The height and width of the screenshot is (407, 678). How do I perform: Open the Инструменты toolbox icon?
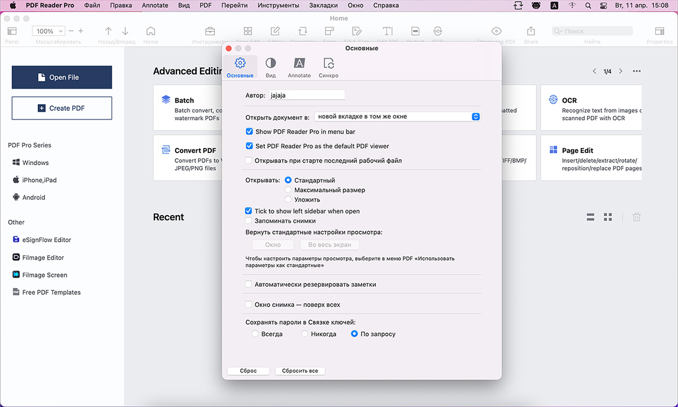point(210,31)
